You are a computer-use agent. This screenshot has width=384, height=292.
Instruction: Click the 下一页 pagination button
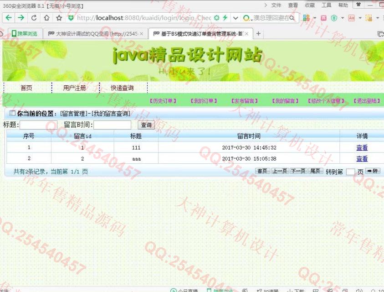(x=298, y=171)
